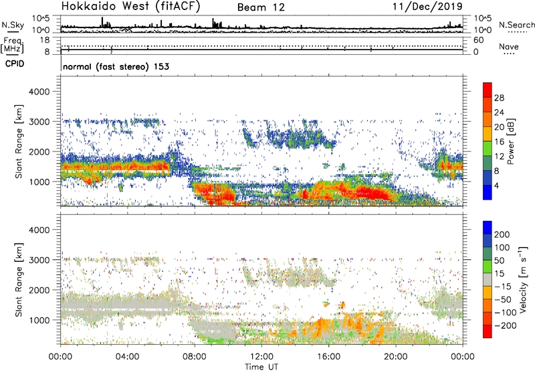The width and height of the screenshot is (535, 371).
Task: Click the '60' Nave axis tick
Action: point(478,40)
